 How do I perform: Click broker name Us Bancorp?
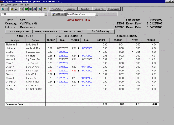click(x=32, y=85)
